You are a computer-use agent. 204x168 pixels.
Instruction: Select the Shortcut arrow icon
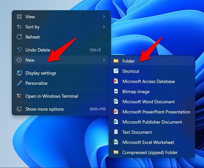click(116, 71)
